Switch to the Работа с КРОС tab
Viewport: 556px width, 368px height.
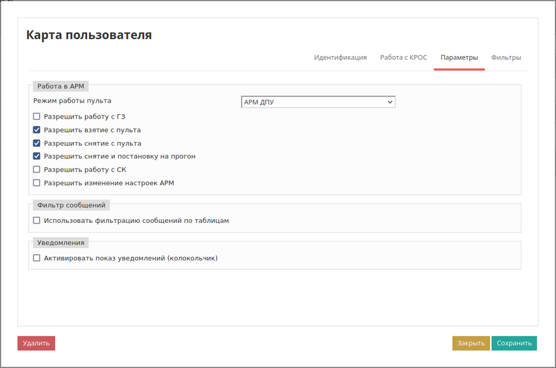(403, 57)
